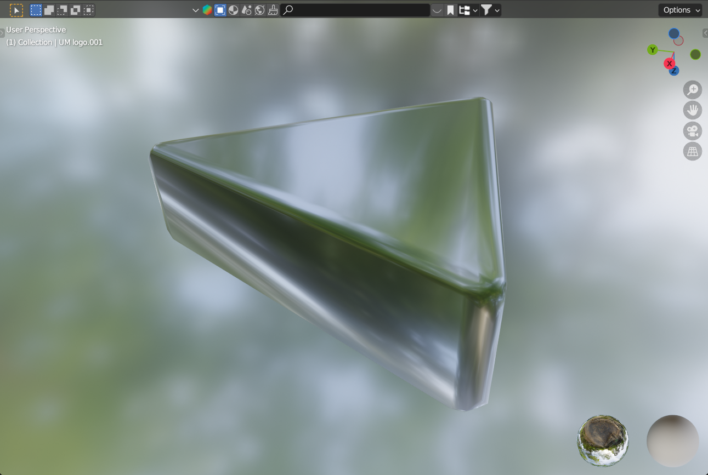Select the Tweak/Select Box tool icon
Viewport: 708px width, 475px height.
16,10
